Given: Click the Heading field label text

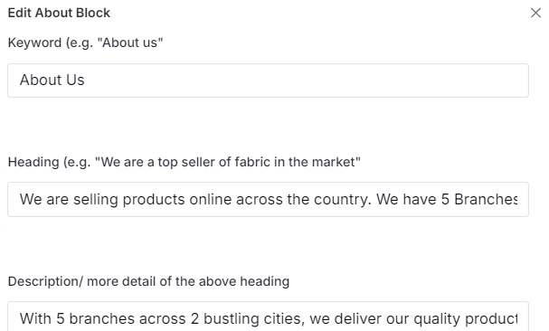Looking at the screenshot, I should point(185,162).
